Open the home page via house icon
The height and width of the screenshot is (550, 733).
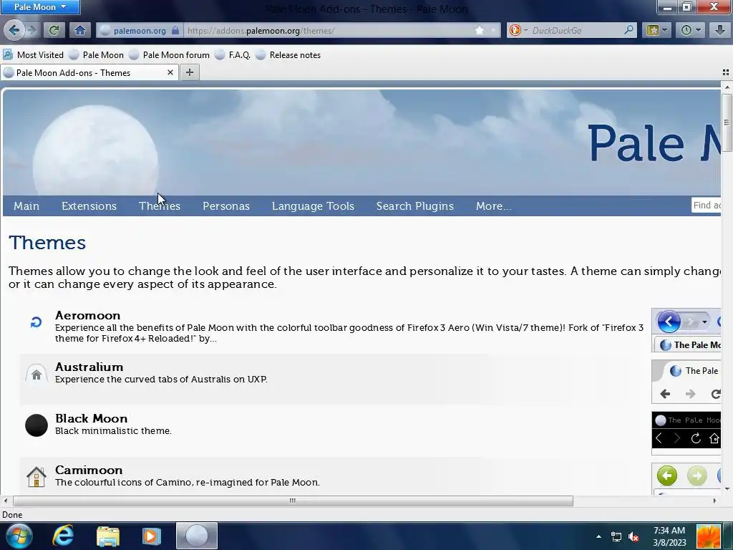(x=80, y=30)
